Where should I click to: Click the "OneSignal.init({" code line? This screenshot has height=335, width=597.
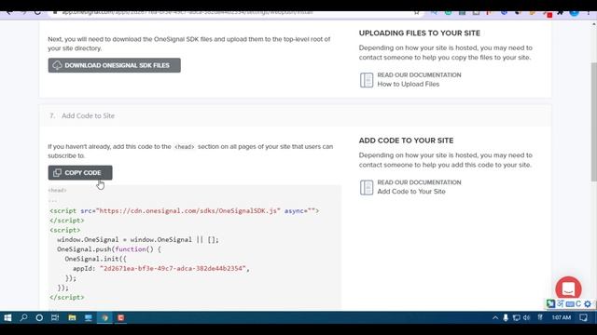[x=95, y=259]
